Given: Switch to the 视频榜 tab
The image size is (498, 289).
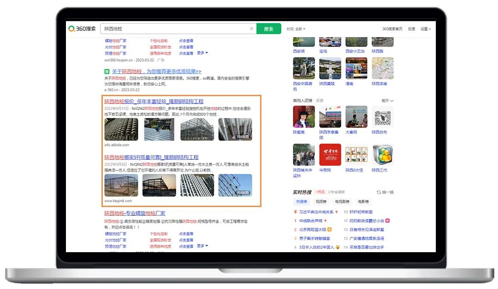Looking at the screenshot, I should coord(321,202).
